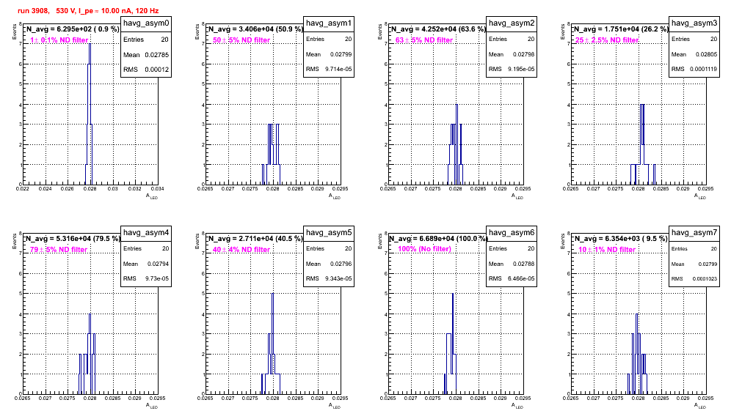Click the N_avg = 4.252e+04 label
Image resolution: width=731 pixels, height=419 pixels.
(x=438, y=29)
